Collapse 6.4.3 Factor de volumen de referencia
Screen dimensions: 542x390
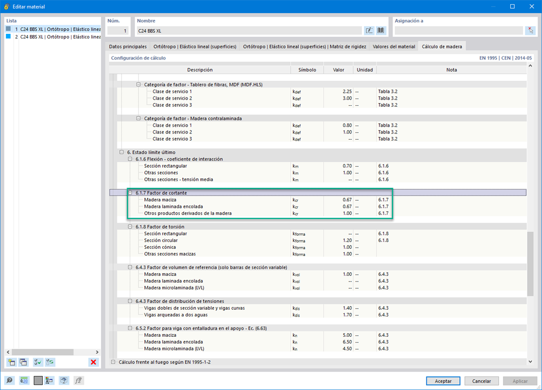130,267
